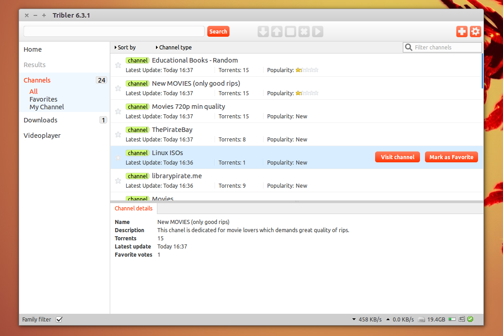
Task: Open the Videoplayer section
Action: pos(42,135)
